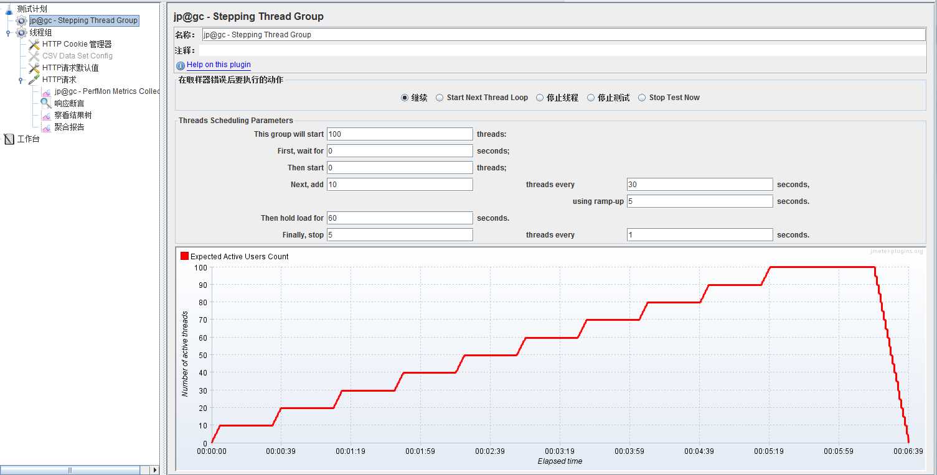This screenshot has width=937, height=475.
Task: Click the 'First, wait for' seconds field
Action: [x=400, y=151]
